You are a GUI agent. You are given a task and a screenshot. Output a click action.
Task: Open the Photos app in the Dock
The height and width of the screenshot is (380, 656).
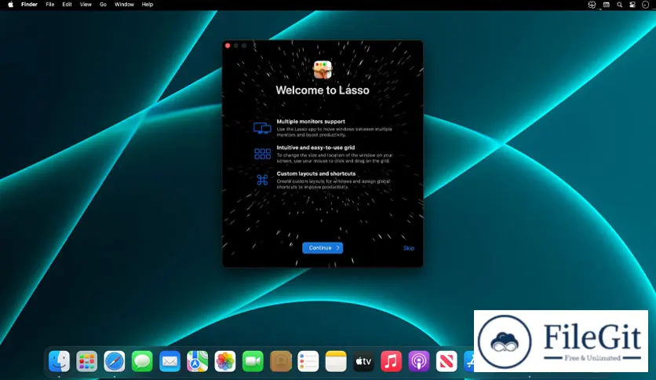[225, 361]
